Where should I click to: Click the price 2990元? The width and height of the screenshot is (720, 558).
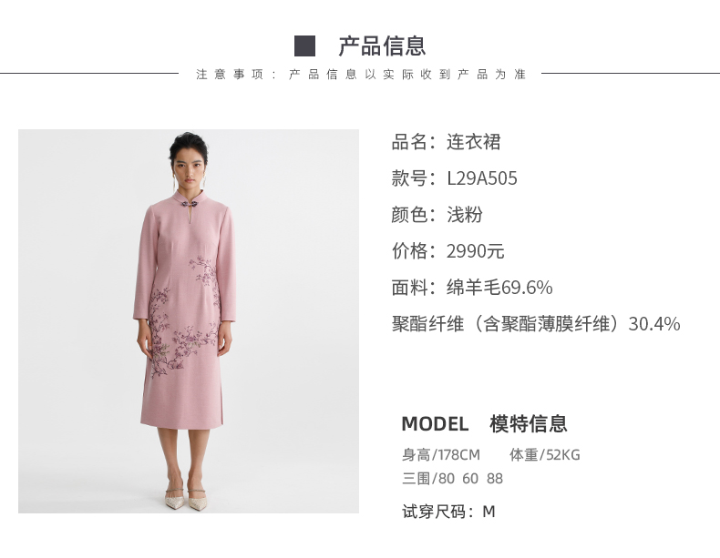coord(475,251)
